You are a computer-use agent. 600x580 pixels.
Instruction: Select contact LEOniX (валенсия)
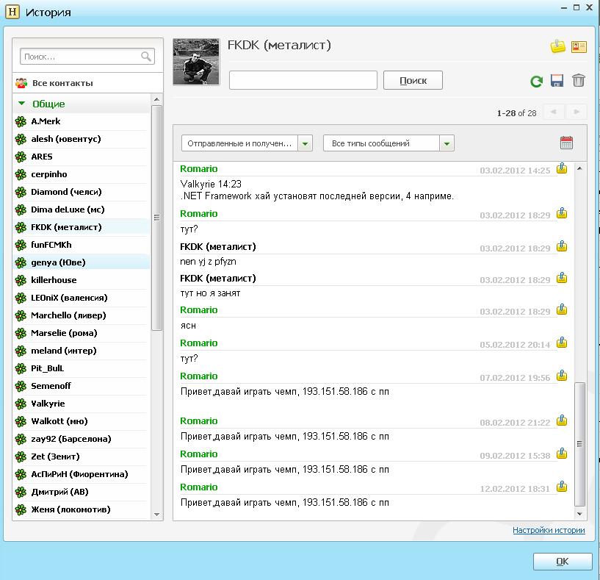81,298
